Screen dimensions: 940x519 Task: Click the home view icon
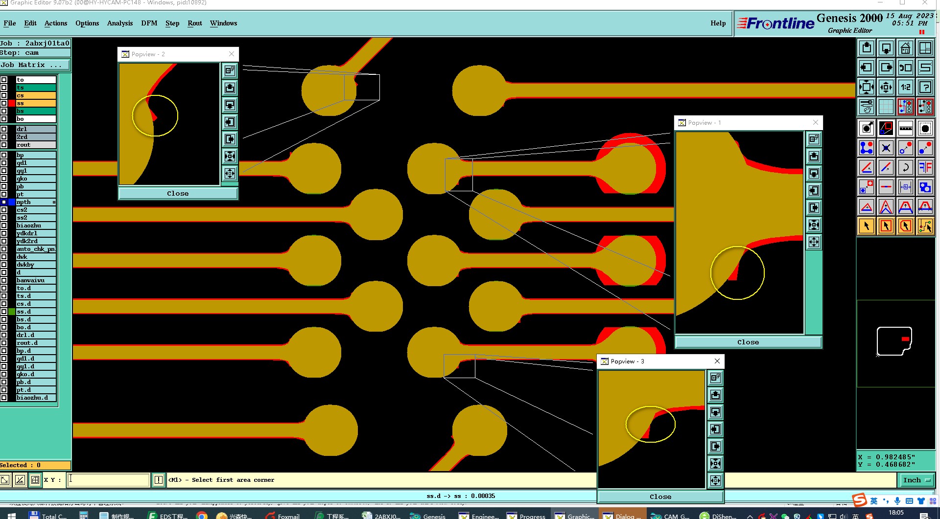(x=906, y=48)
